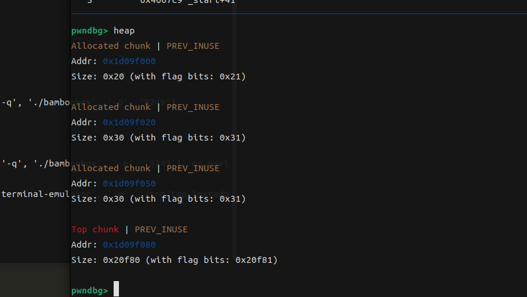Image resolution: width=527 pixels, height=297 pixels.
Task: Click 'Allocated chunk' label above address 0x1d09f050
Action: [x=111, y=168]
